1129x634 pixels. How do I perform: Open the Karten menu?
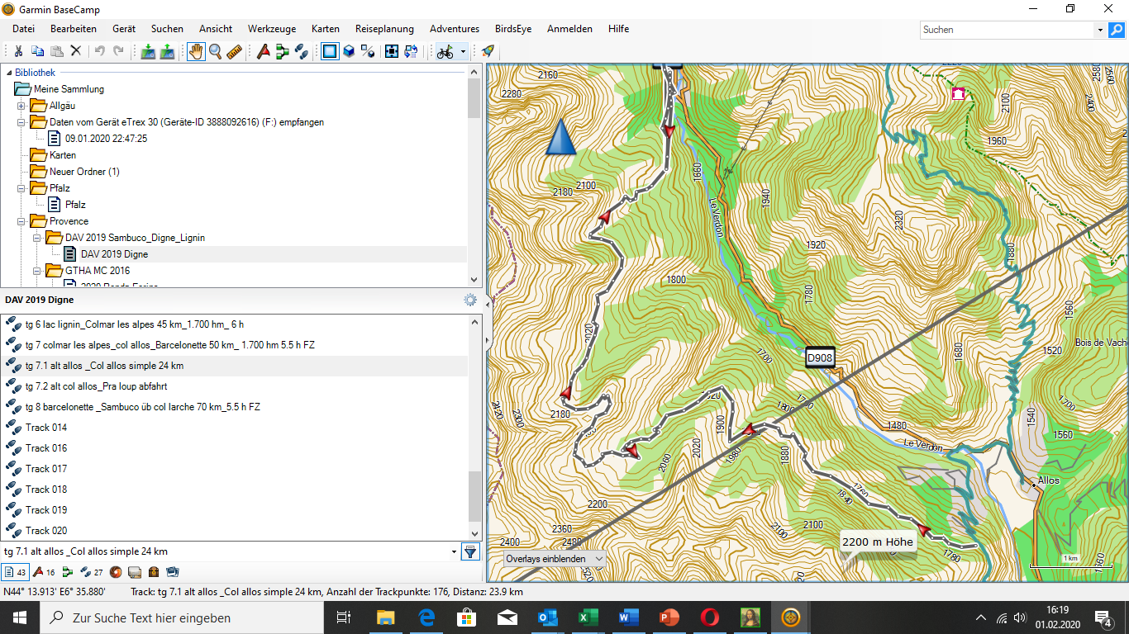326,29
